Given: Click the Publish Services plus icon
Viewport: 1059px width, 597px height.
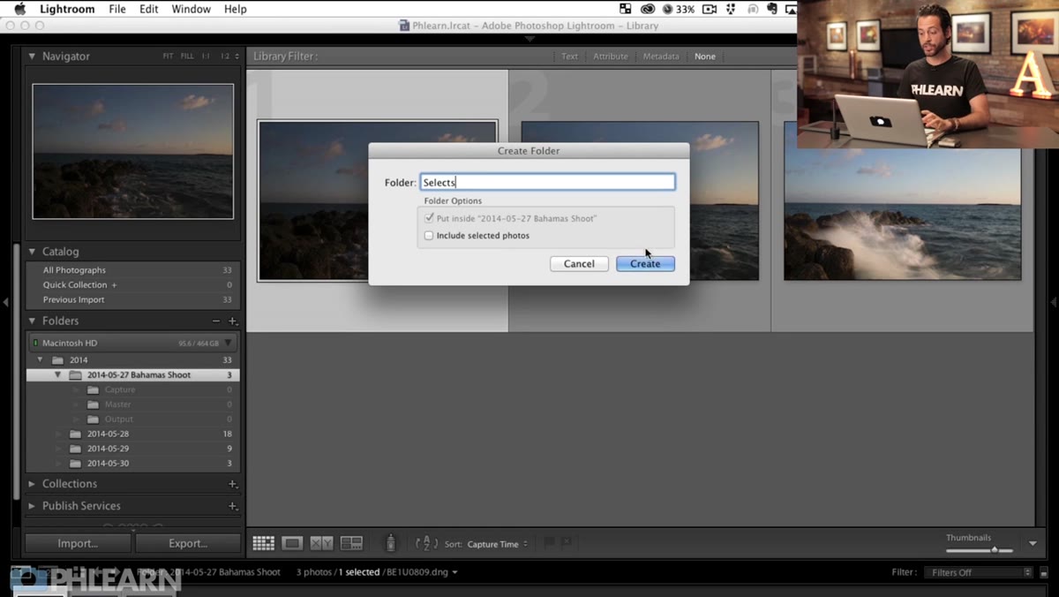Looking at the screenshot, I should tap(233, 506).
